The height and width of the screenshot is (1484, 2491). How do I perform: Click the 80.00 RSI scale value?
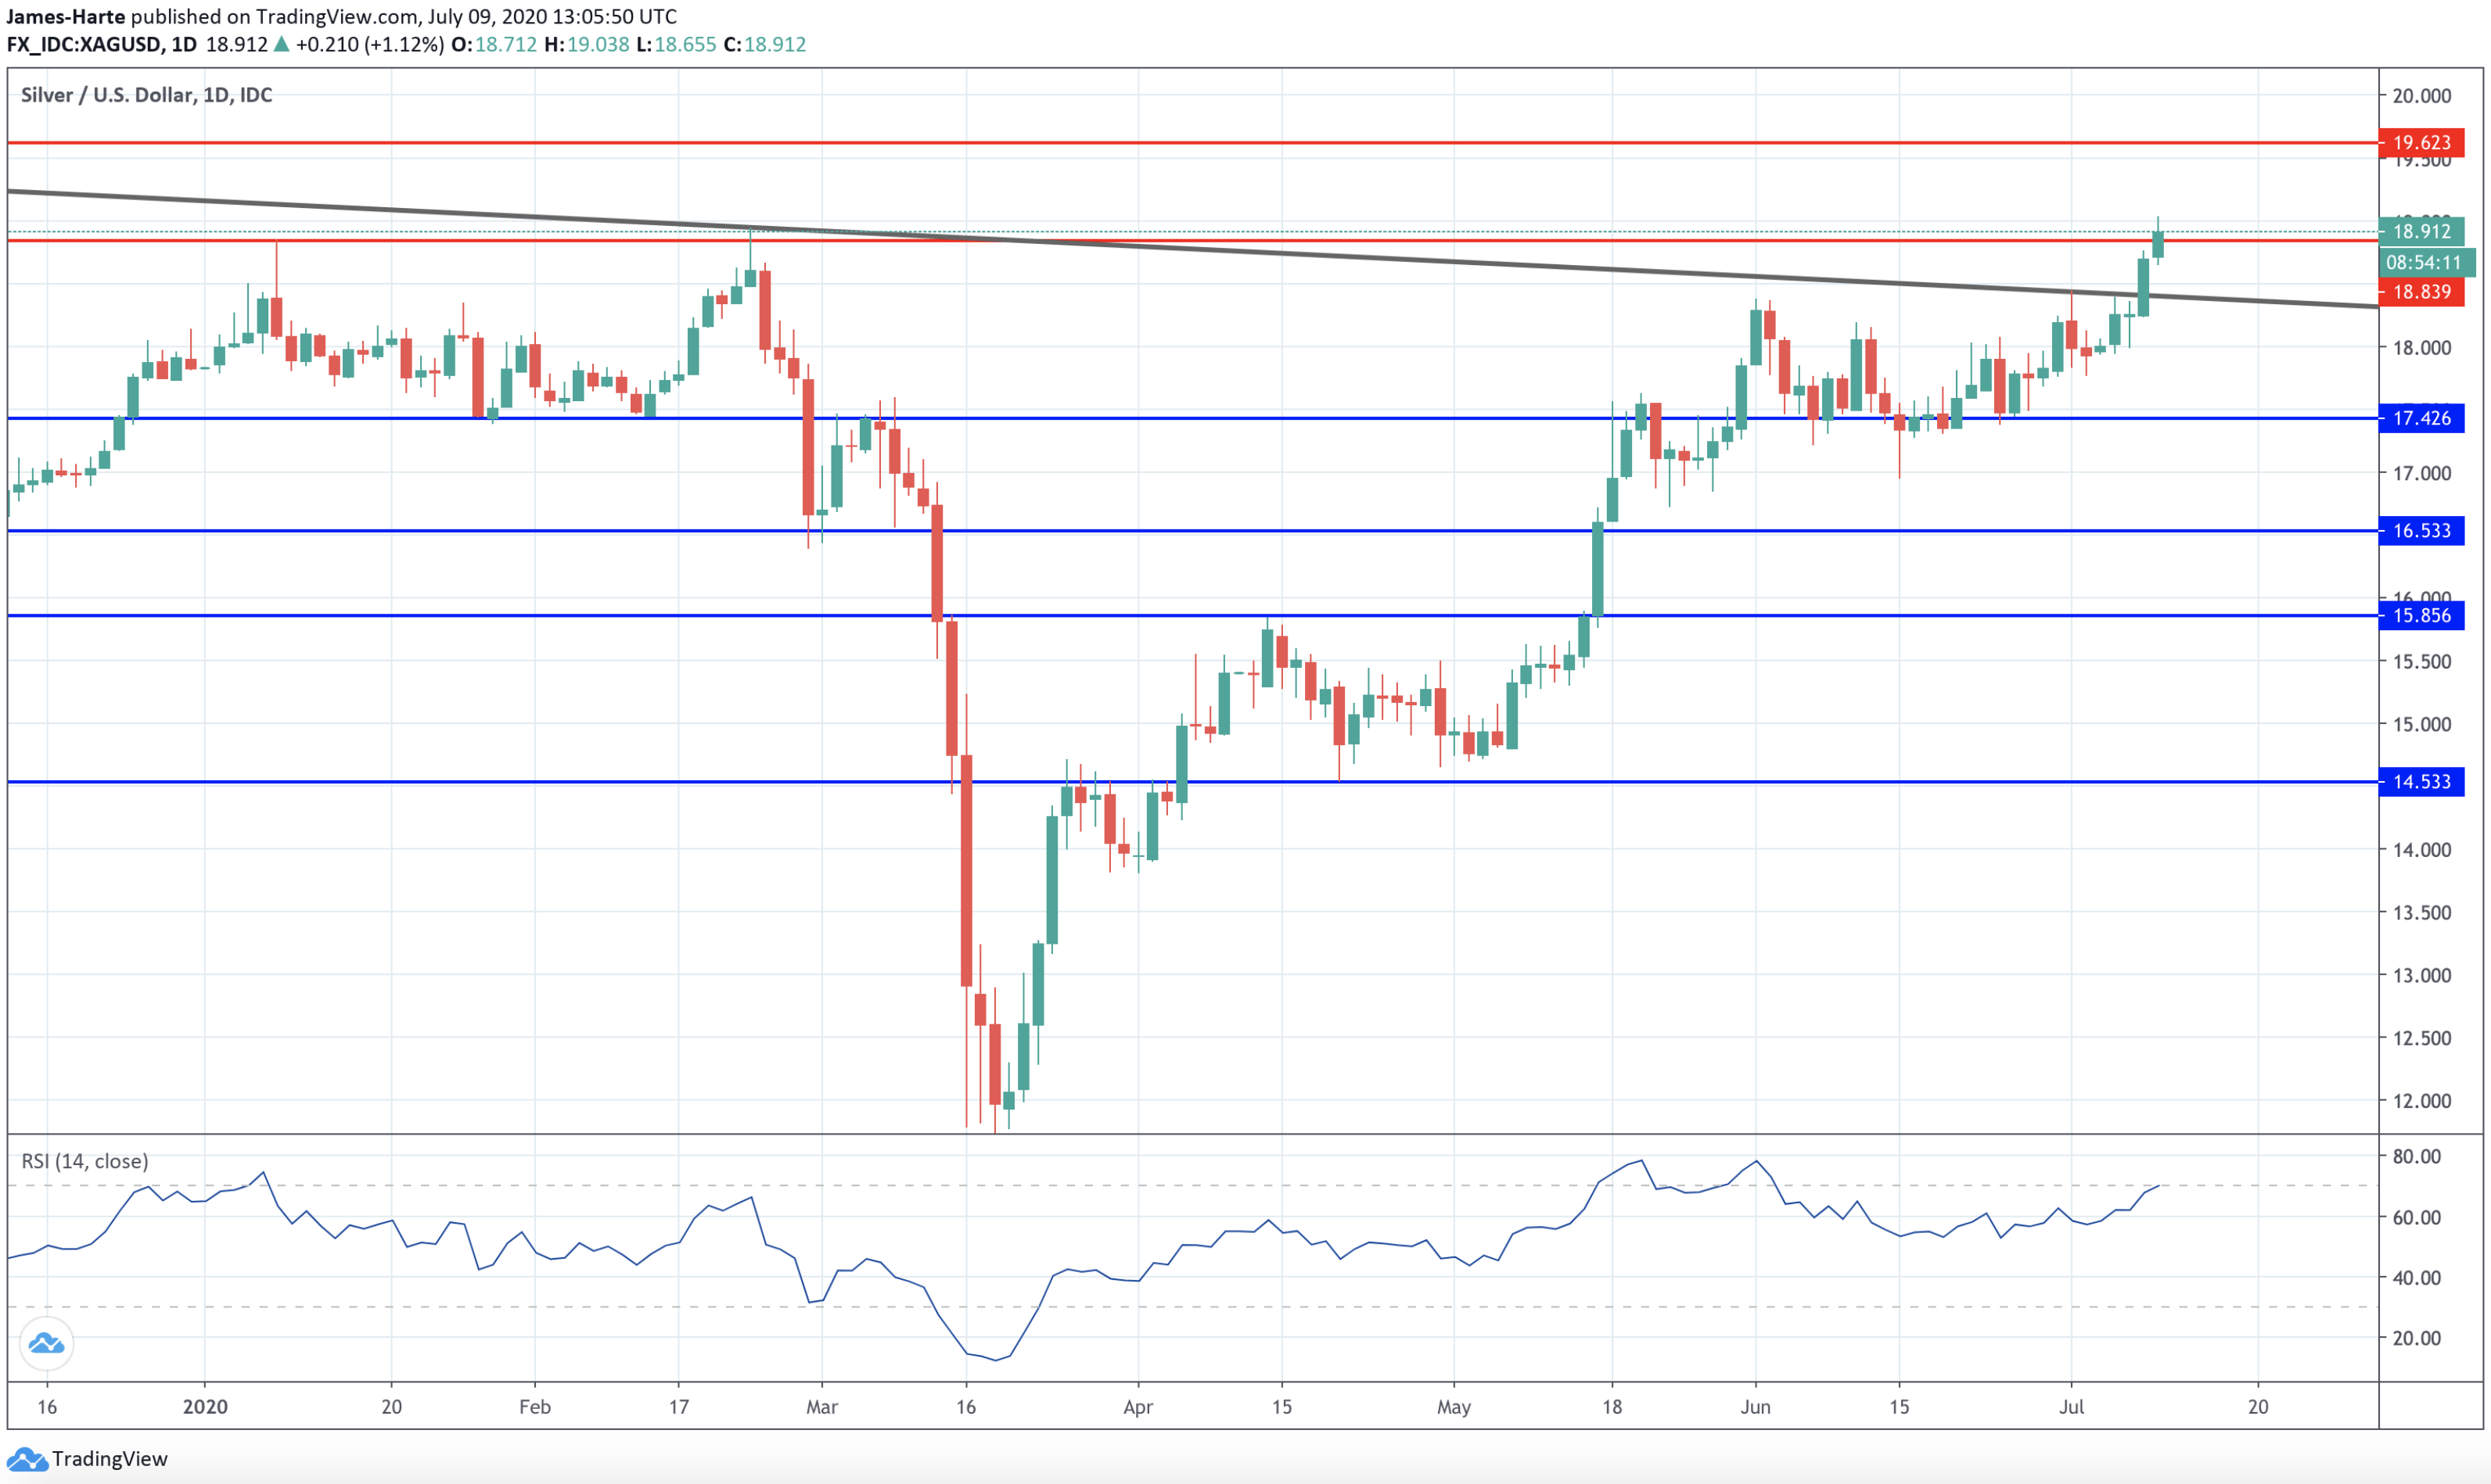click(2416, 1156)
